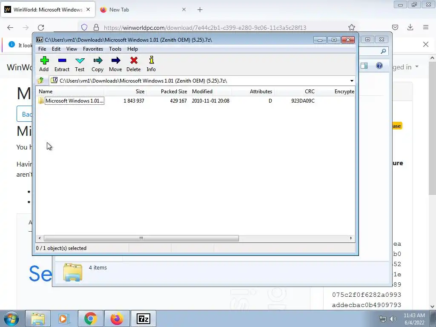Screen dimensions: 436x327
Task: Click the webpage vertical scrollbar thumb
Action: (x=432, y=128)
